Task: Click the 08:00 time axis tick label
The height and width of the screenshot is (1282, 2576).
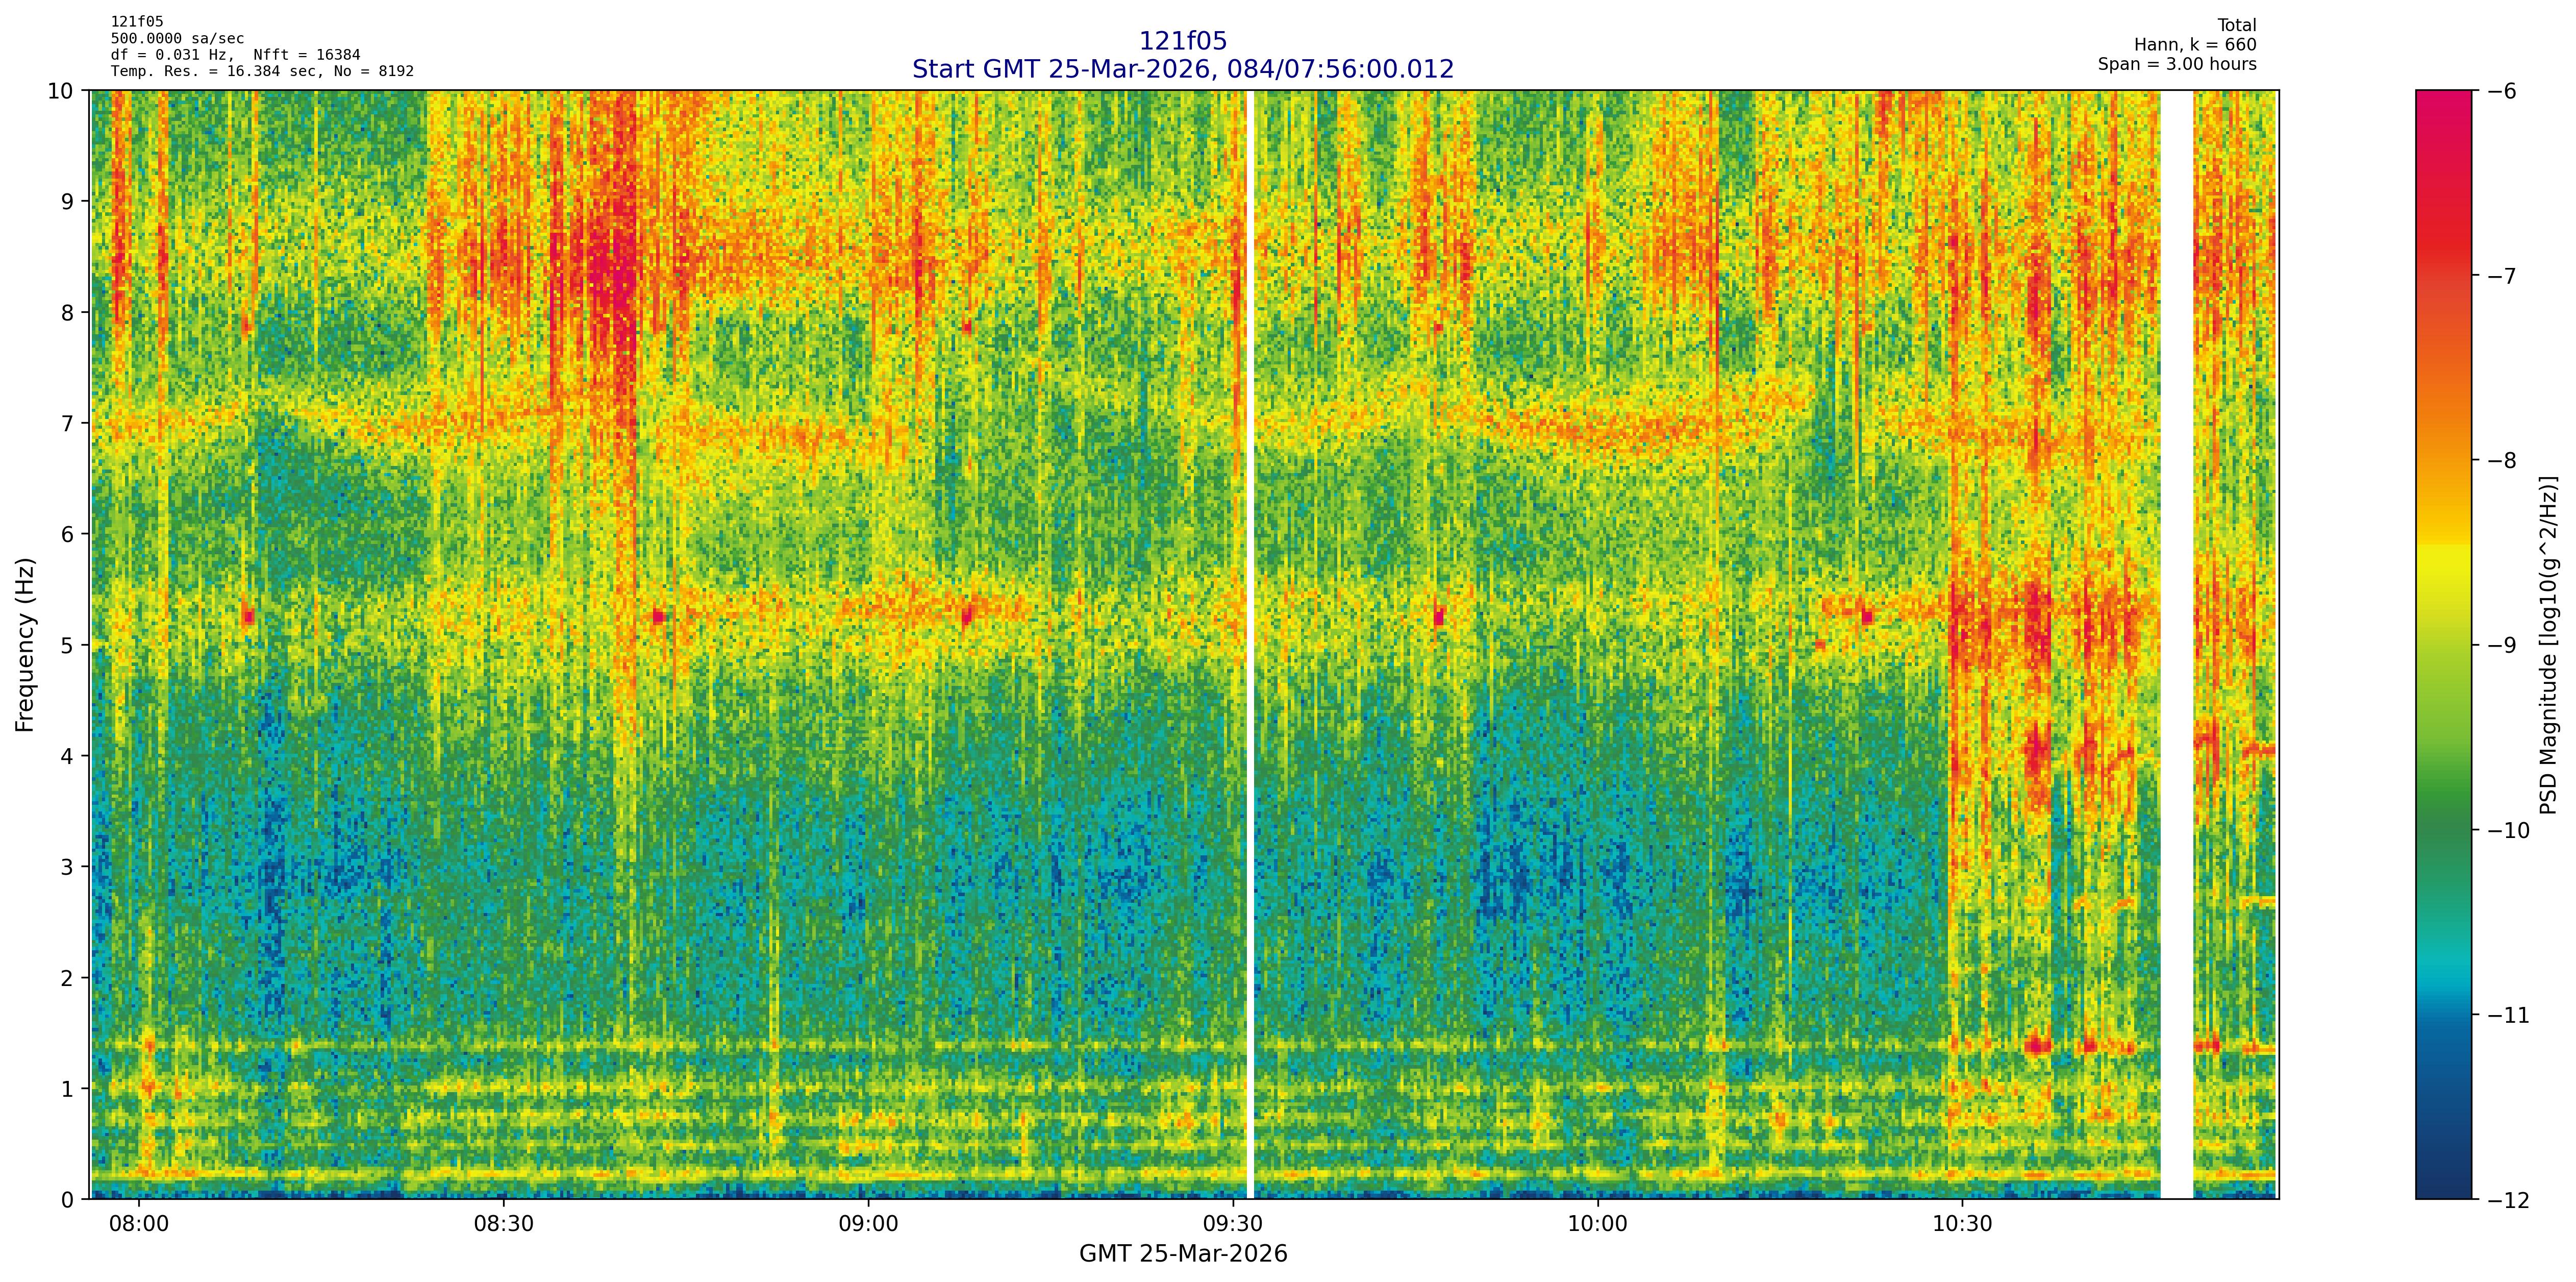Action: pyautogui.click(x=138, y=1224)
